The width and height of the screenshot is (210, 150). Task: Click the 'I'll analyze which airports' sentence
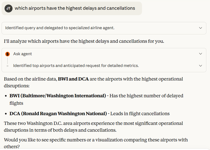(84, 41)
